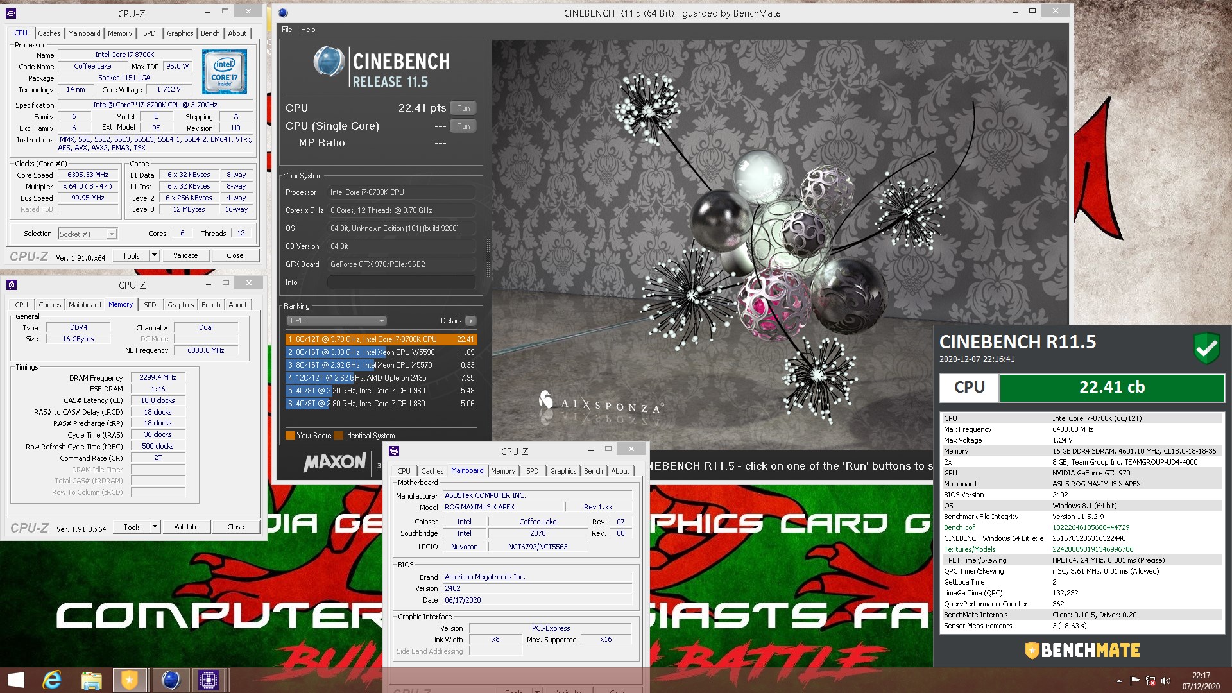Screen dimensions: 1232x693
Task: Switch to Graphics tab in Memory CPU-Z window
Action: point(181,305)
